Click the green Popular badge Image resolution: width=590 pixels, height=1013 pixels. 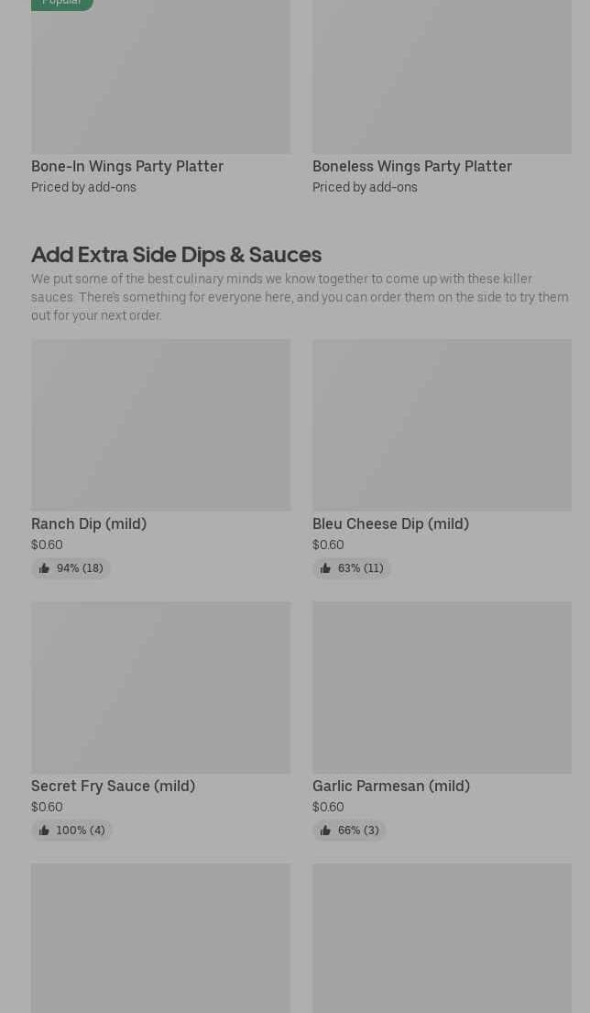(x=61, y=3)
